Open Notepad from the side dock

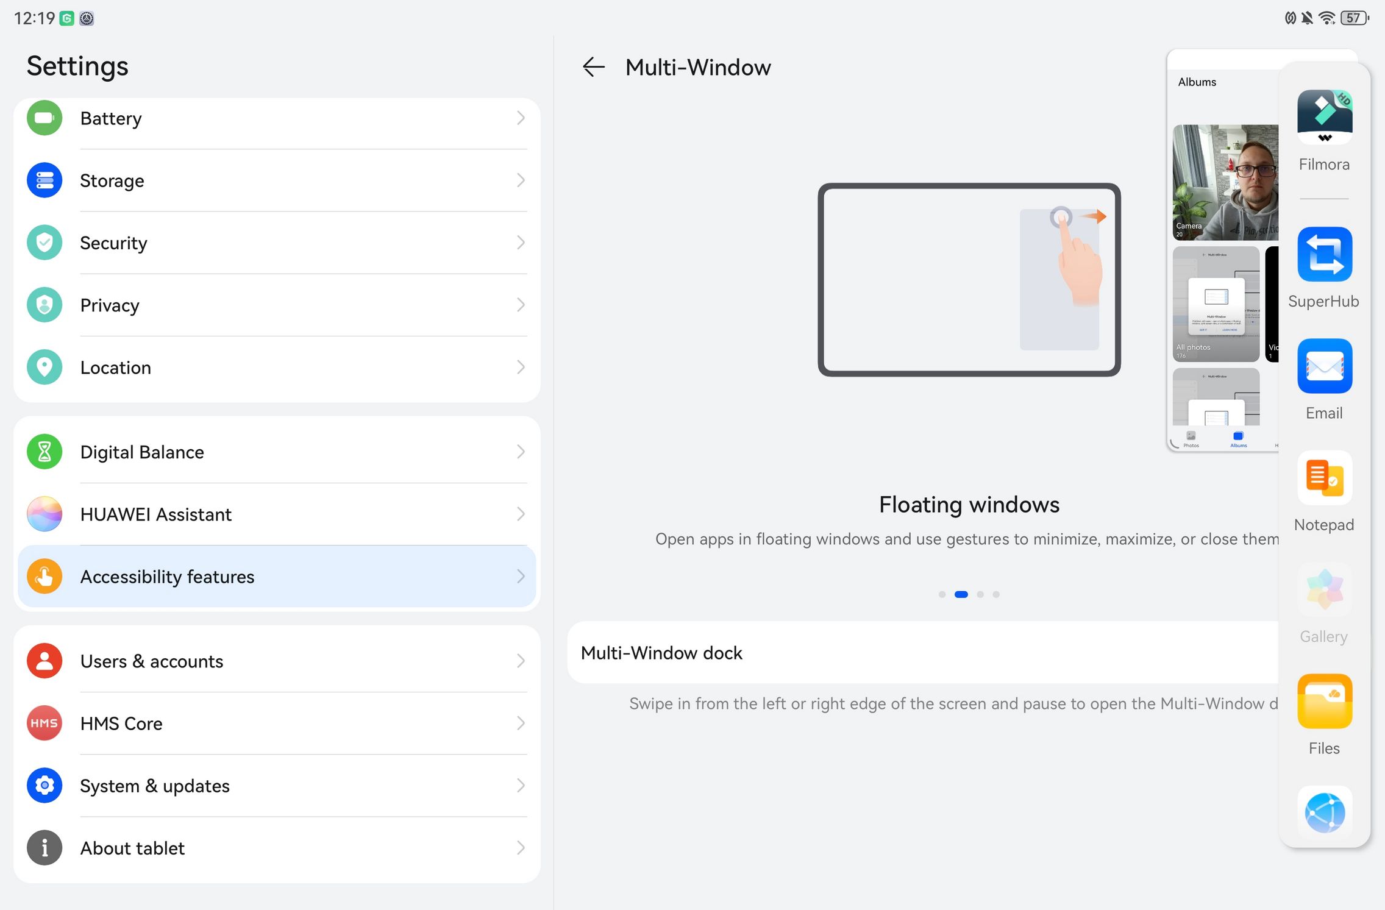[x=1324, y=478]
